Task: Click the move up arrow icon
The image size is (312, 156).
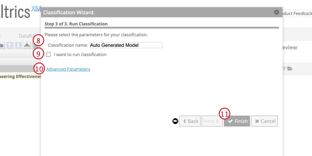Action: (10, 46)
